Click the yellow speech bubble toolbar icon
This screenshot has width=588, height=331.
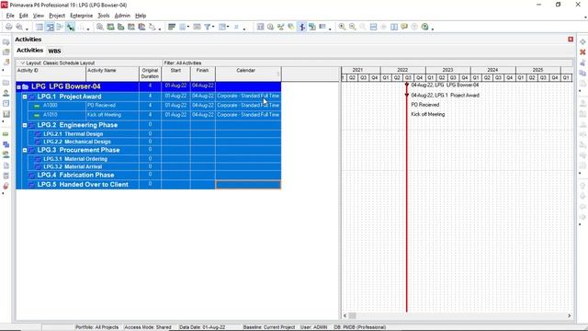(404, 27)
